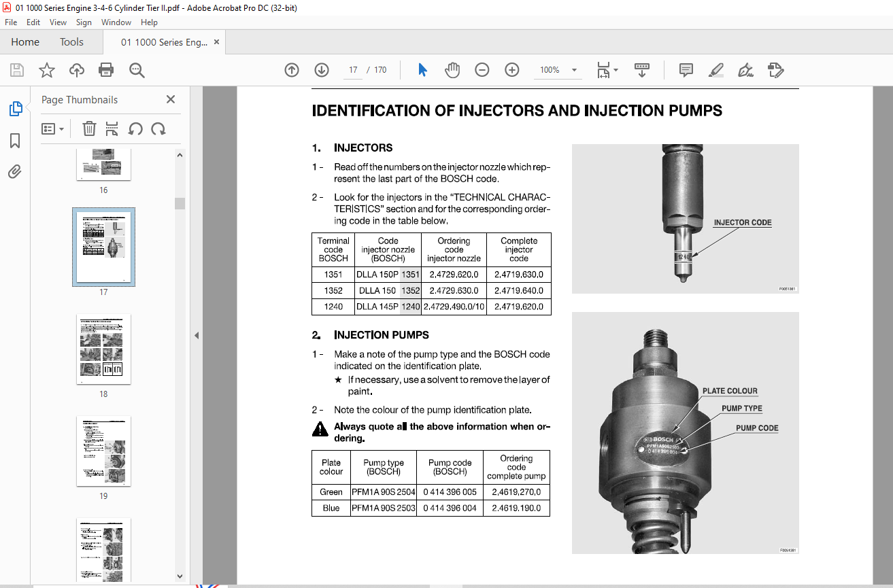
Task: Go to the previous page arrow
Action: click(x=292, y=70)
